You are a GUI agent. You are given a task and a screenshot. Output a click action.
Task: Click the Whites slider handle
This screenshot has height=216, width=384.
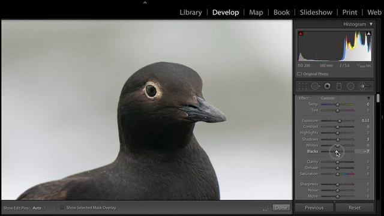338,145
